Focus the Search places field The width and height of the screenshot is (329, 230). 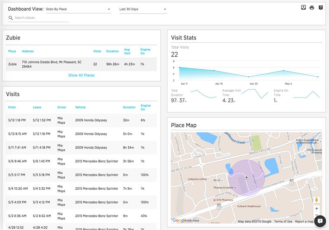coord(38,18)
